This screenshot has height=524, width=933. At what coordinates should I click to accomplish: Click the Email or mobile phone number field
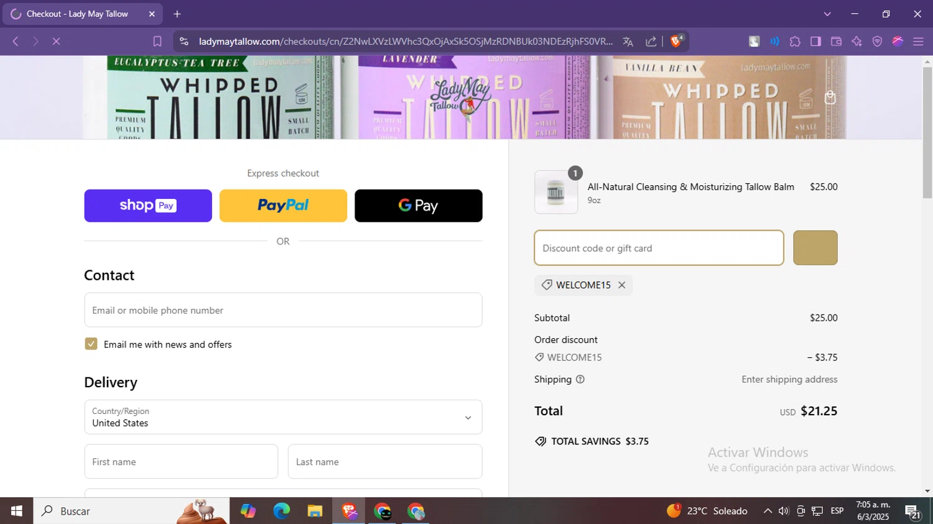pos(283,310)
